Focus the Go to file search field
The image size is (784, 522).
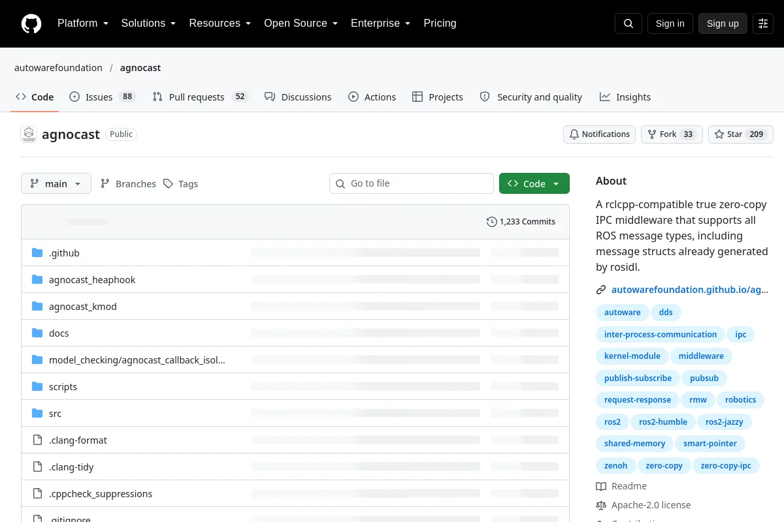click(x=412, y=183)
